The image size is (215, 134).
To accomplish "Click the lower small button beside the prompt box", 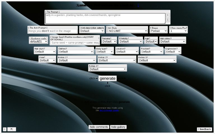I will (168, 20).
